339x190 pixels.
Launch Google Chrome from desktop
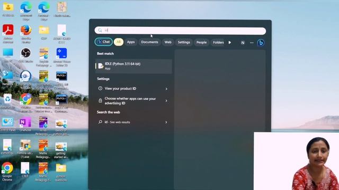tap(7, 172)
